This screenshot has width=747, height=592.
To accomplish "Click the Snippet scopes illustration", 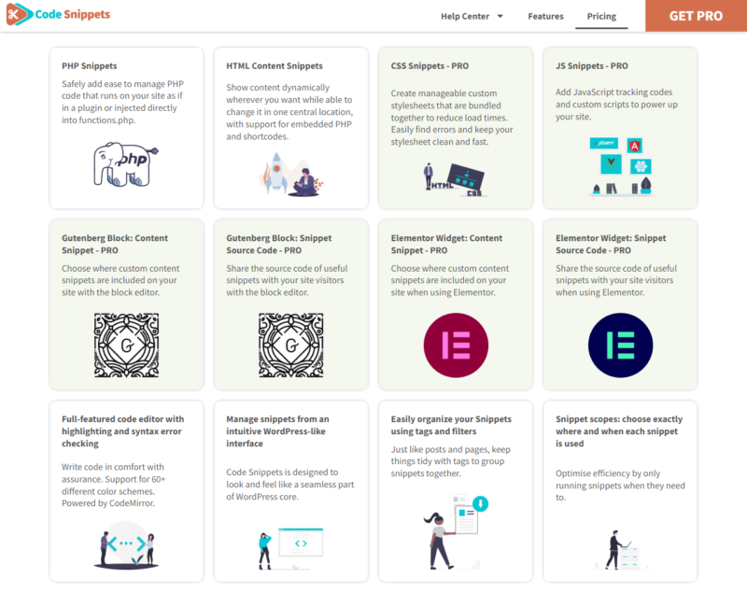I will (620, 549).
